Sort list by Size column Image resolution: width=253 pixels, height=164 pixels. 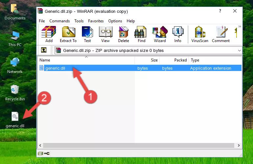147,60
